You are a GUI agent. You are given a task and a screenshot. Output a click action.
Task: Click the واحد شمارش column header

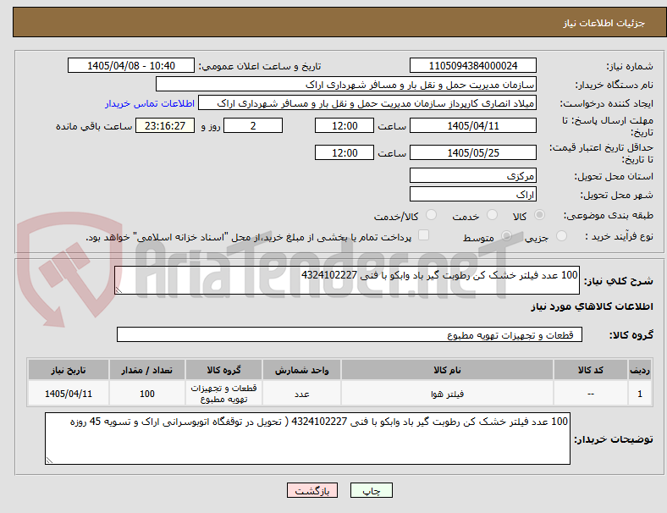(301, 370)
